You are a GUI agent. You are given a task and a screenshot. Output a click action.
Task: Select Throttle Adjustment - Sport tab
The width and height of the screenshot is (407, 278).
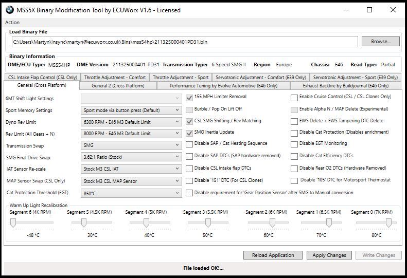click(181, 78)
